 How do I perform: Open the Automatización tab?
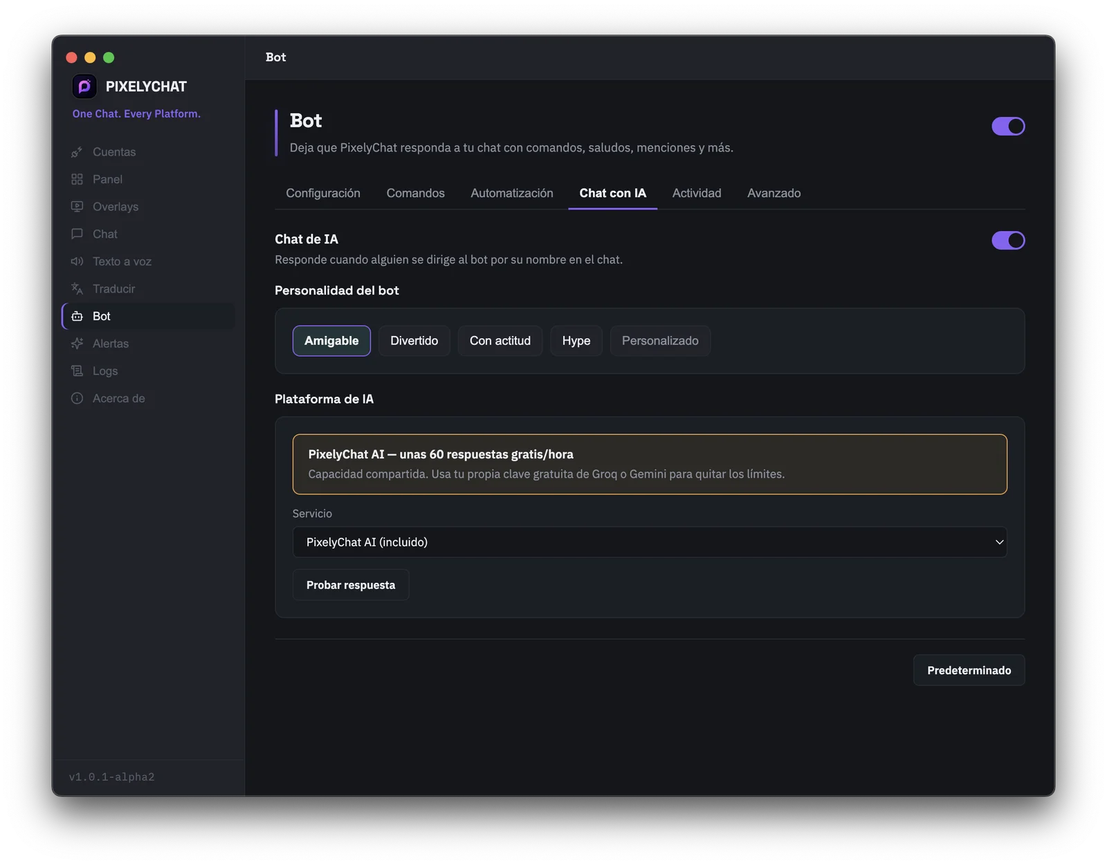tap(512, 193)
